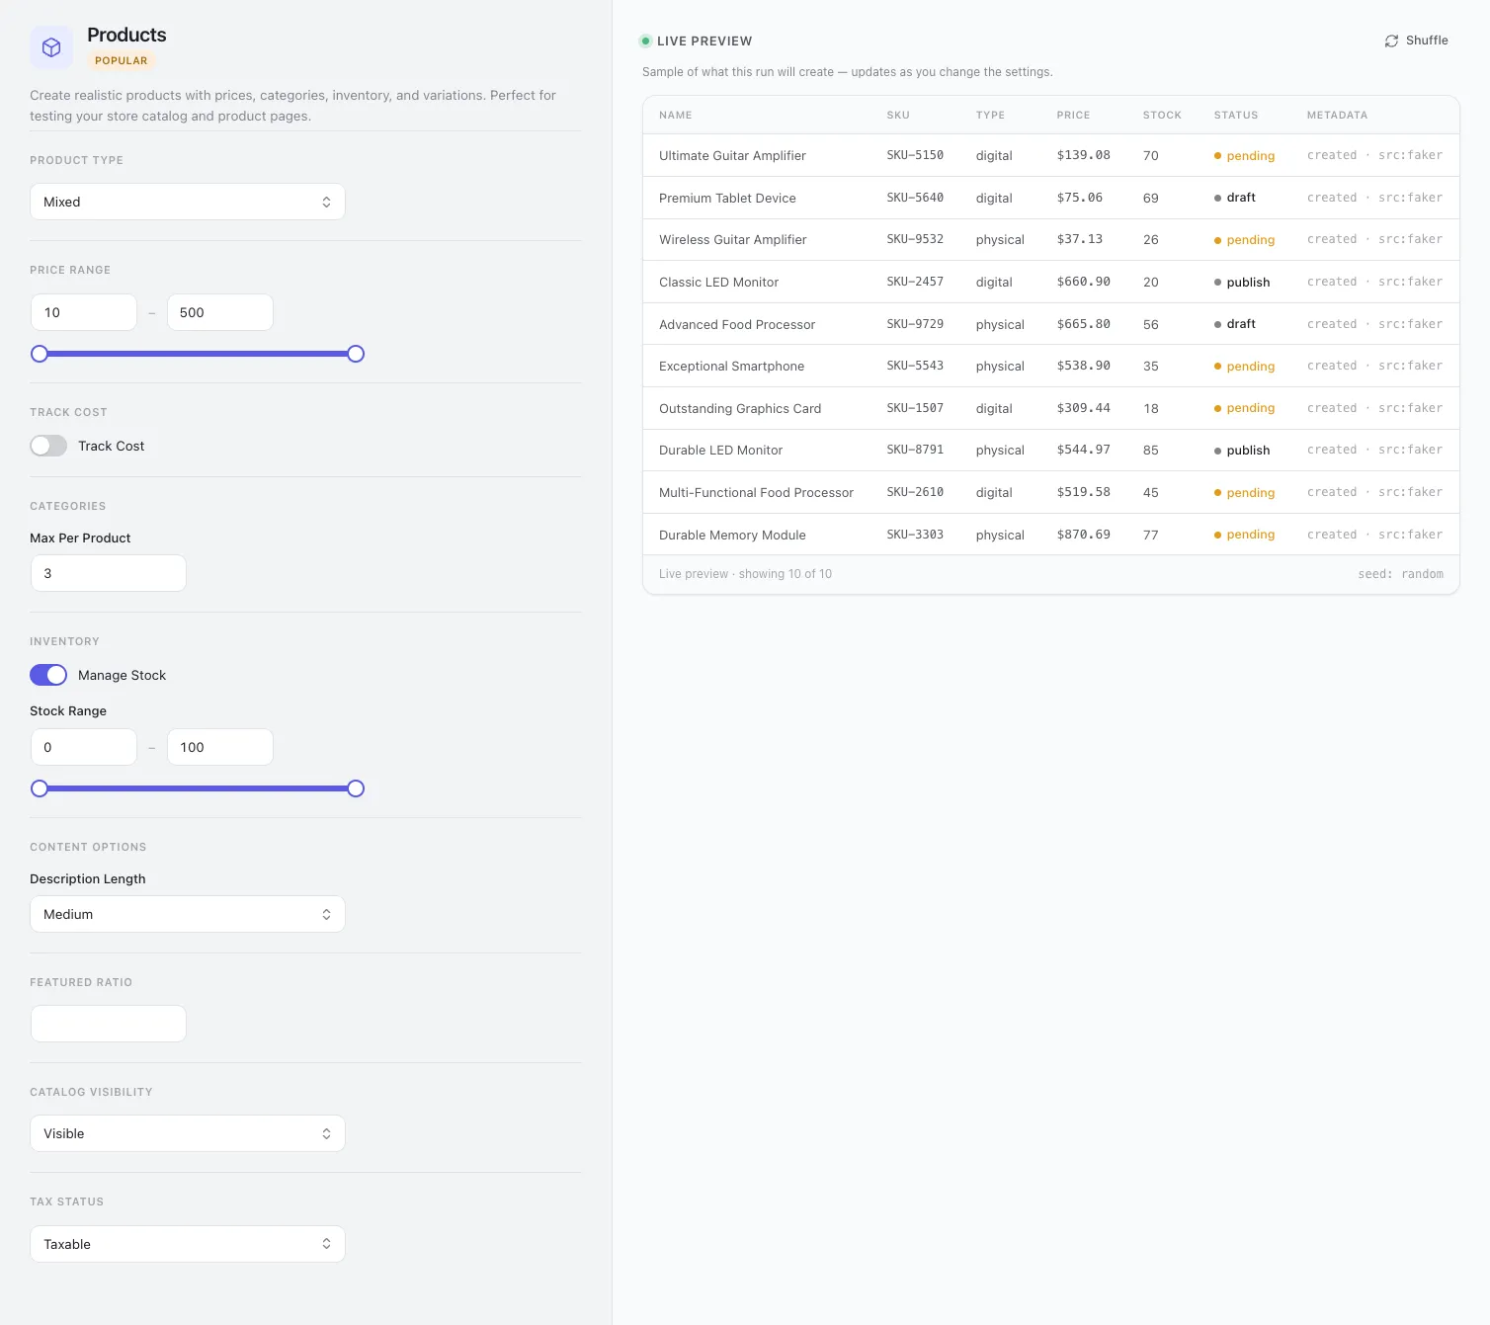Click the draft status of Premium Tablet Device

coord(1235,198)
